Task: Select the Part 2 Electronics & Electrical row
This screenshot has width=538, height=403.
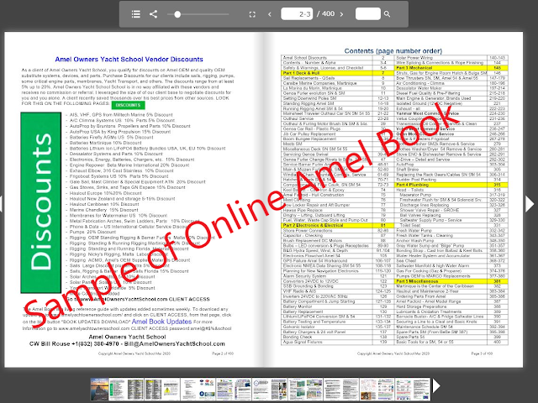Action: (338, 225)
